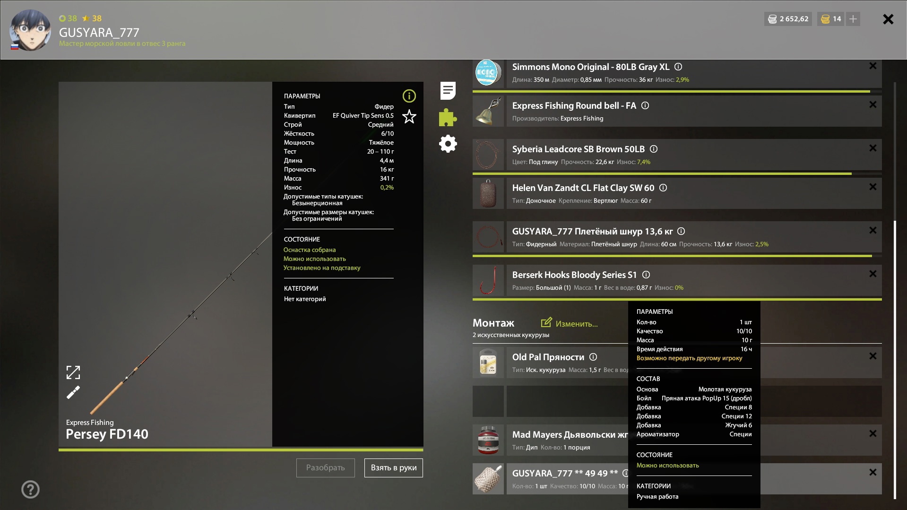Click the player avatar picture
This screenshot has width=907, height=510.
click(x=30, y=30)
